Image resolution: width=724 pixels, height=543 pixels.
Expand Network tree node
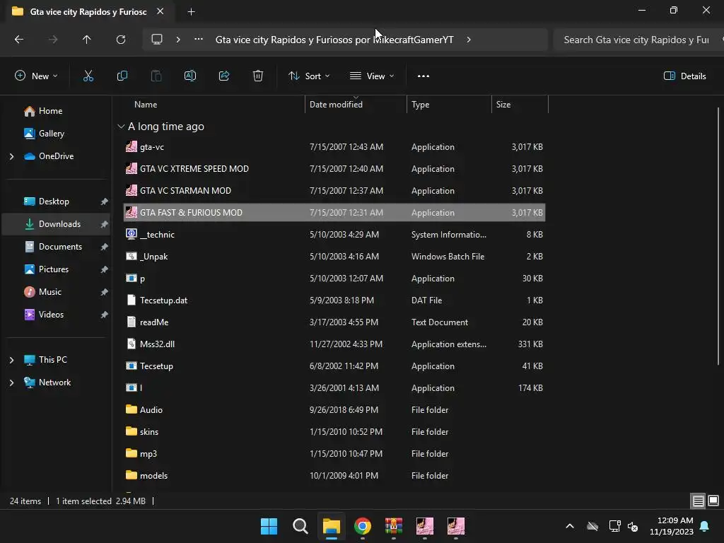pyautogui.click(x=11, y=383)
